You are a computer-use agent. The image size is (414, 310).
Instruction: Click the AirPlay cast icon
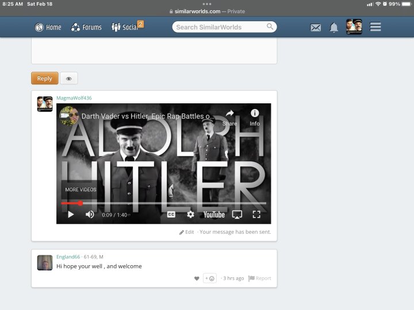[x=237, y=215]
